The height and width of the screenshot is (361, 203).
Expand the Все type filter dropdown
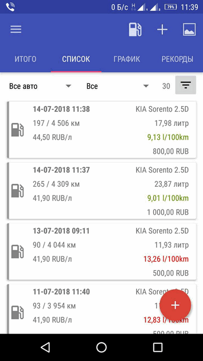[117, 86]
